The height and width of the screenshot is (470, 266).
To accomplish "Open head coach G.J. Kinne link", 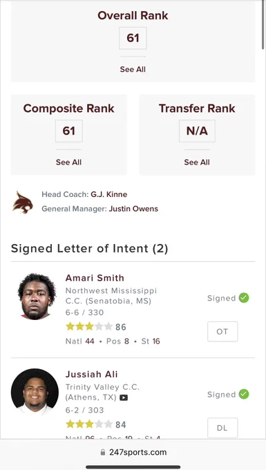I will 109,194.
